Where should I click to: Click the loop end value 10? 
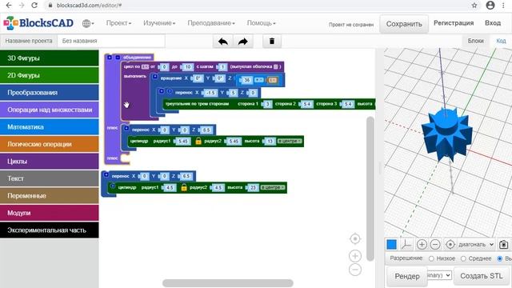[188, 67]
